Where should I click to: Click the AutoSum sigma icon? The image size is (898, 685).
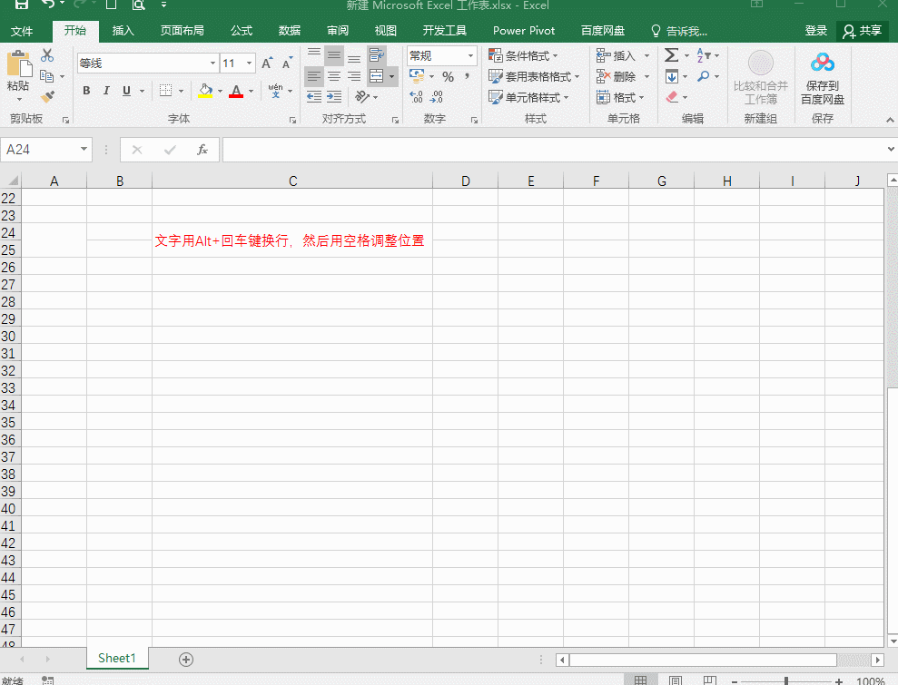pos(670,54)
